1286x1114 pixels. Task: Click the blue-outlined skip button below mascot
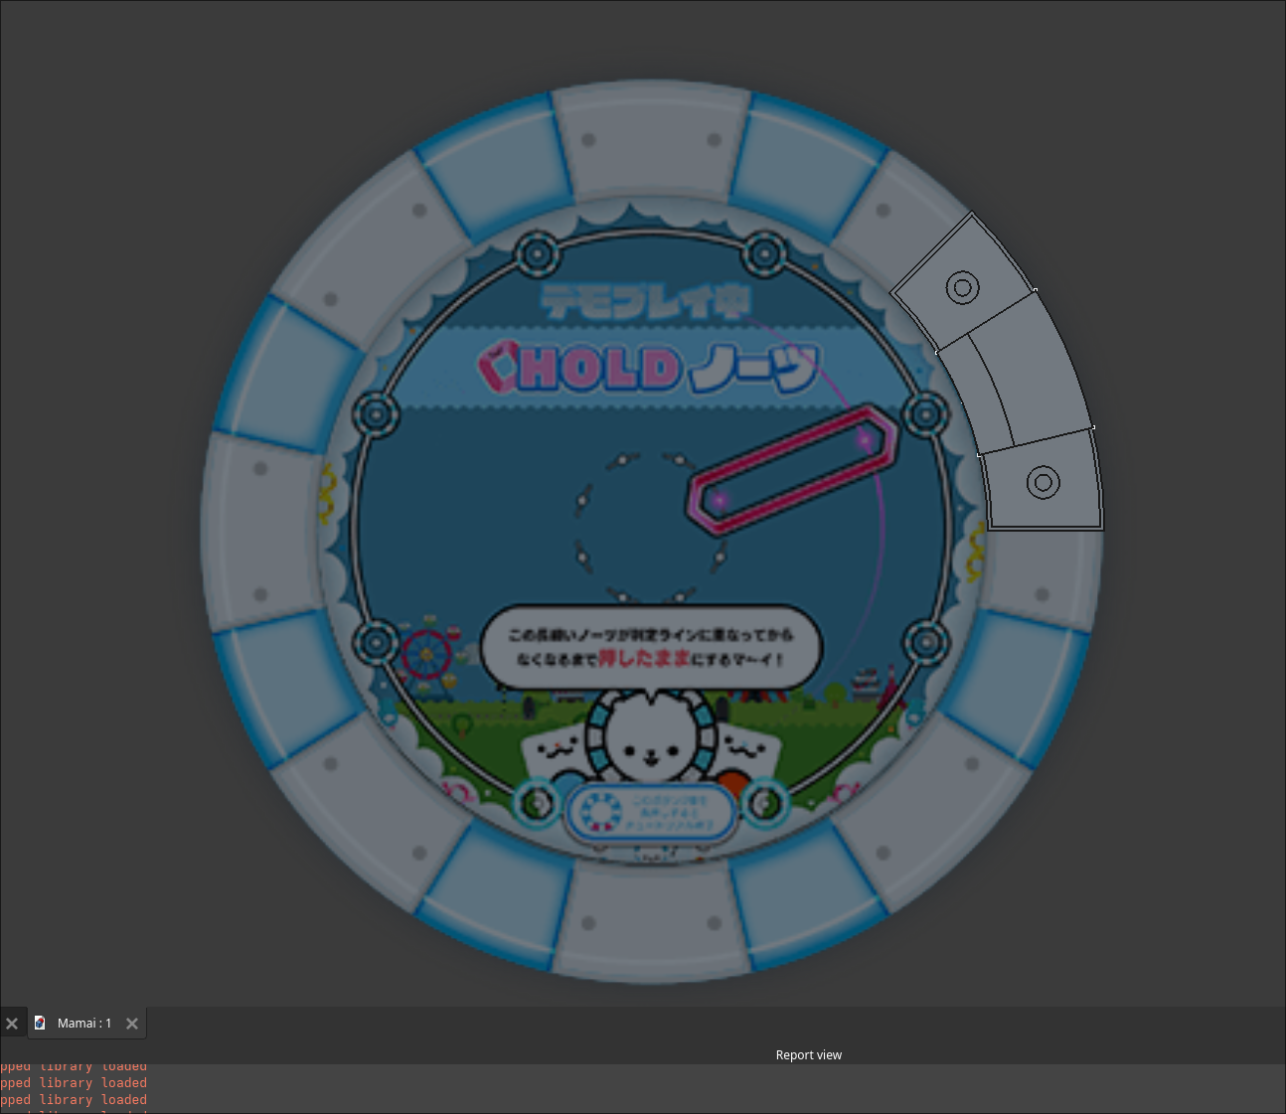coord(651,813)
